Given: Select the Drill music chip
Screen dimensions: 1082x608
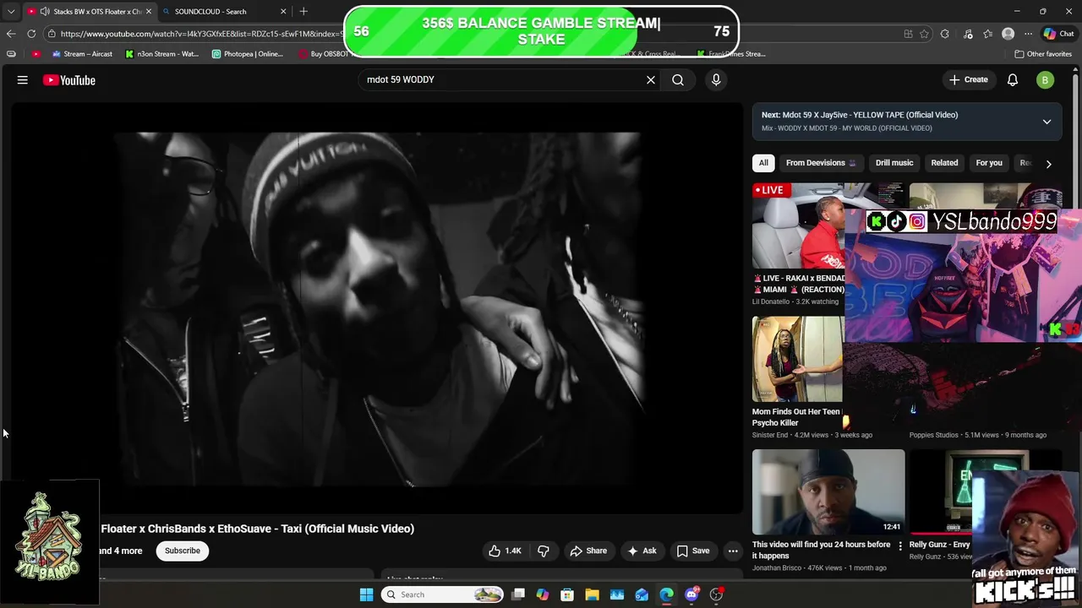Looking at the screenshot, I should [894, 163].
